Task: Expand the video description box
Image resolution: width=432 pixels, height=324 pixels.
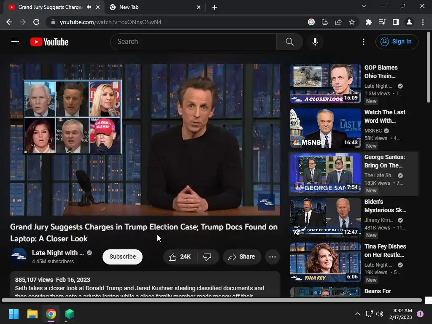Action: [x=145, y=284]
